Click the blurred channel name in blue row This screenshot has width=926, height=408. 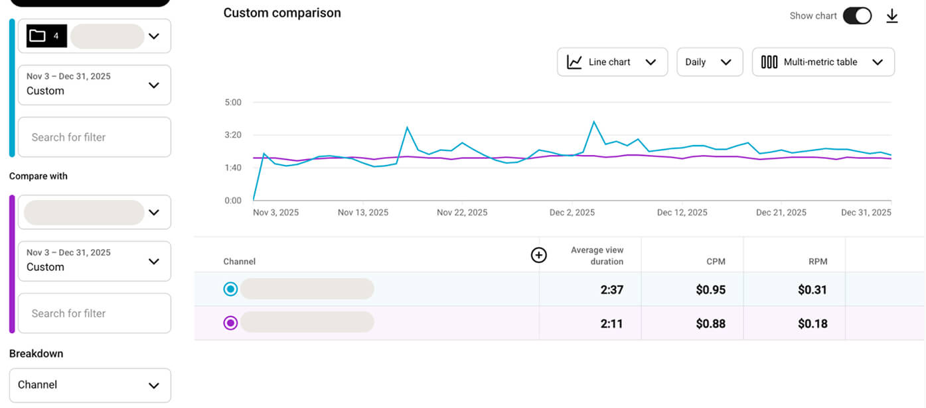[x=307, y=289]
